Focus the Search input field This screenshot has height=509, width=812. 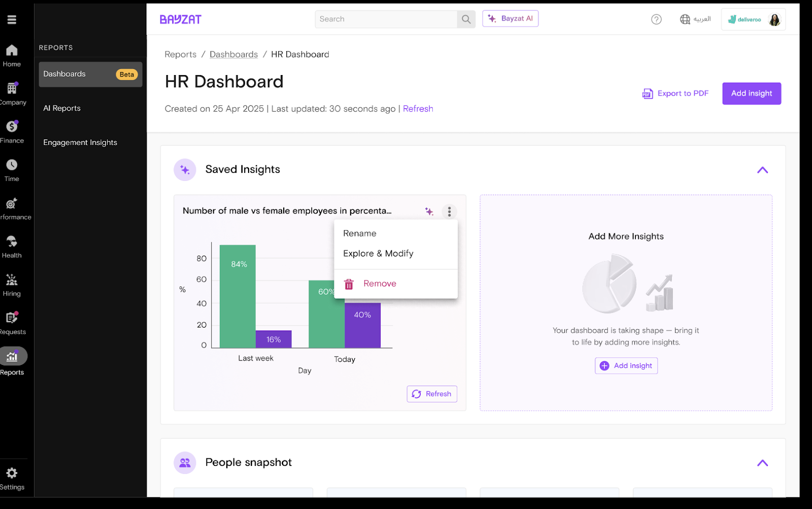click(386, 19)
